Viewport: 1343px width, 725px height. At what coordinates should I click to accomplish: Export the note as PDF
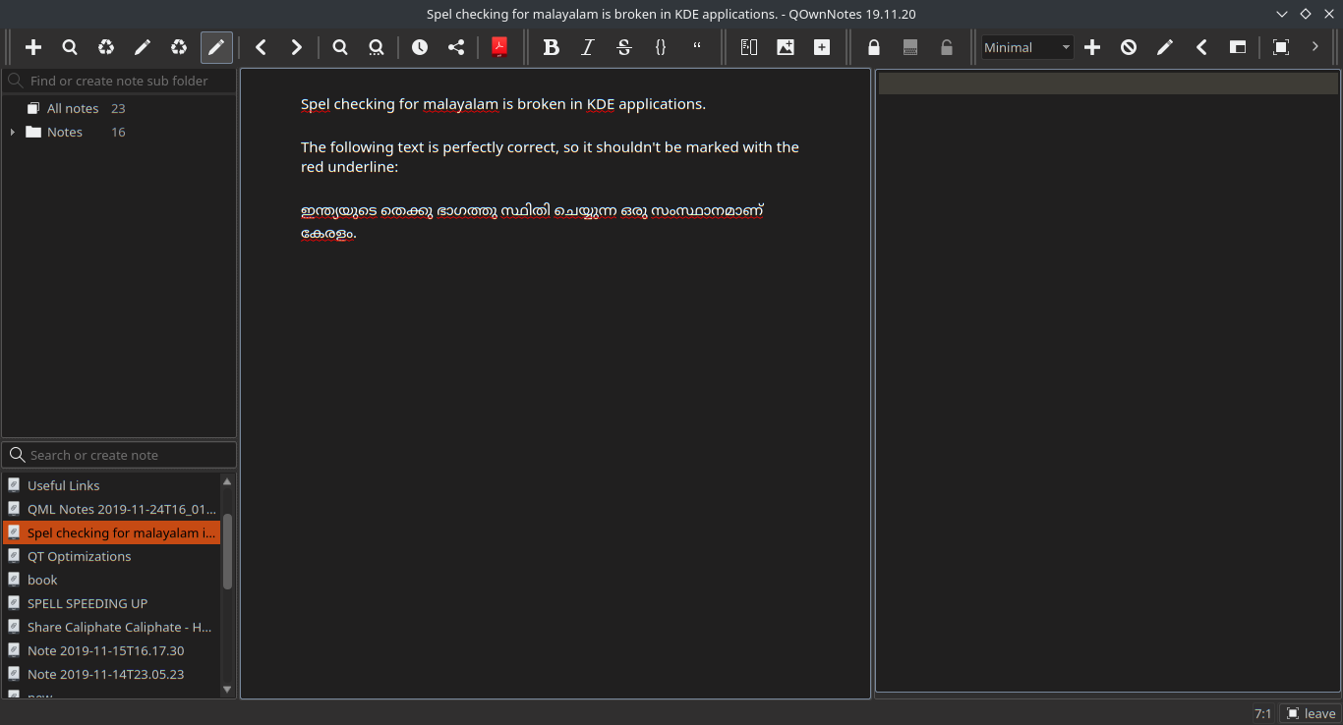click(x=499, y=47)
